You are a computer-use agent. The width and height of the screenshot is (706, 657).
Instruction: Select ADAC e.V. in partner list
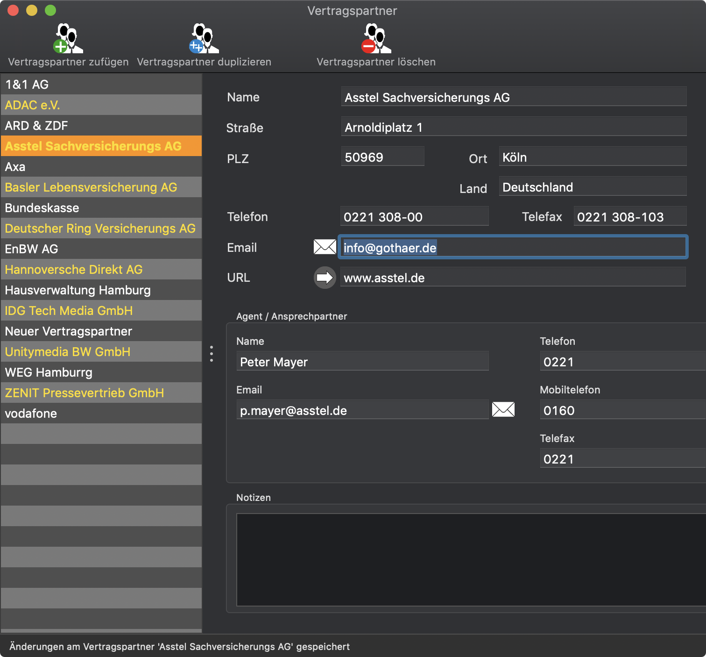click(x=101, y=105)
